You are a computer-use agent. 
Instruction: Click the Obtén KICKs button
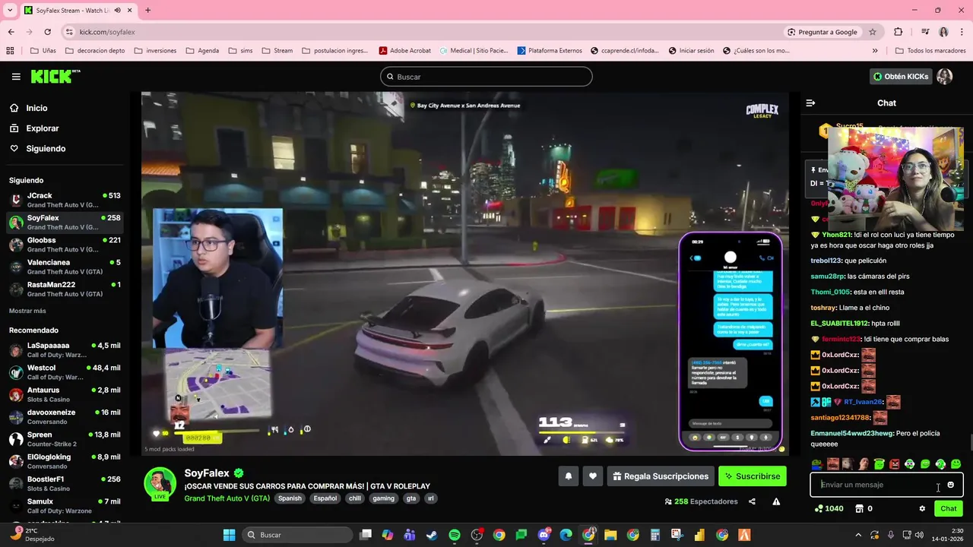pyautogui.click(x=901, y=77)
